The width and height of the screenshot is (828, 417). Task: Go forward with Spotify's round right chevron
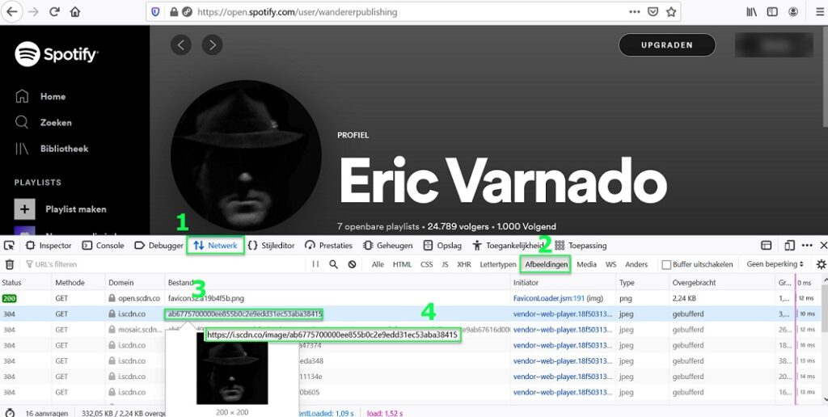[212, 45]
